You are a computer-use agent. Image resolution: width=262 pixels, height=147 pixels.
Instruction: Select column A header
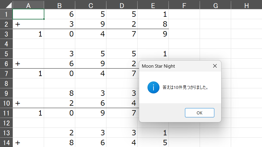28,5
